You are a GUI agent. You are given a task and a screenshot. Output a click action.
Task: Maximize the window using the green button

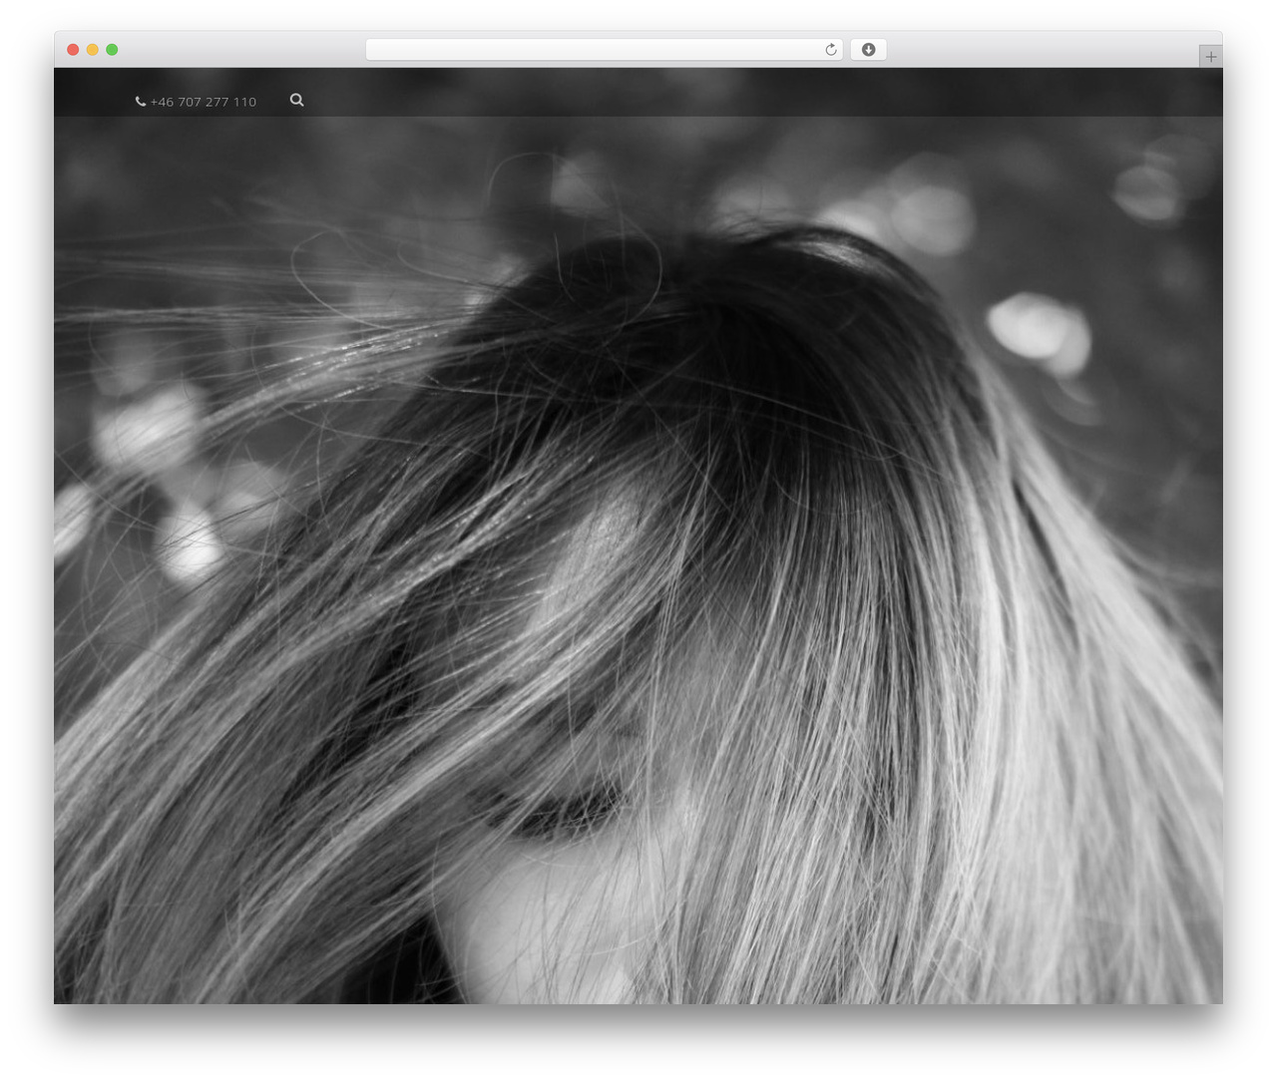(112, 50)
